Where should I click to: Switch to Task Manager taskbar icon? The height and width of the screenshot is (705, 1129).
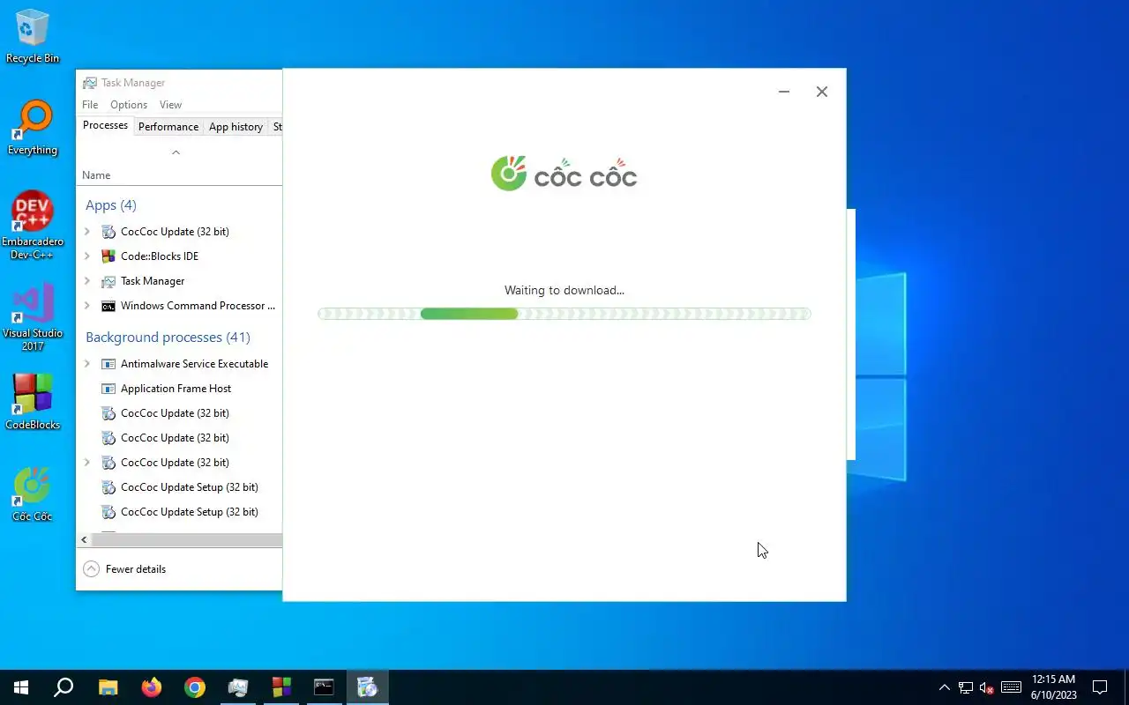click(238, 687)
